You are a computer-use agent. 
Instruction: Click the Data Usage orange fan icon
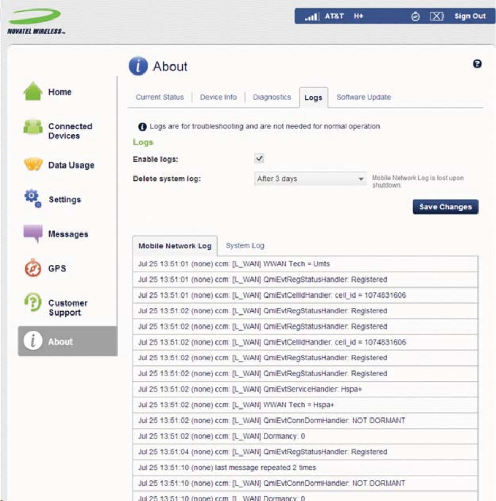[33, 164]
